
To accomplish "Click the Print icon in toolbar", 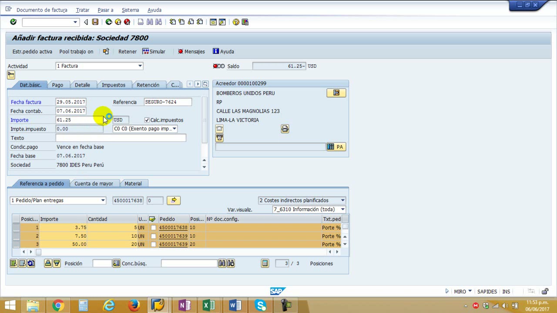I will pos(141,22).
